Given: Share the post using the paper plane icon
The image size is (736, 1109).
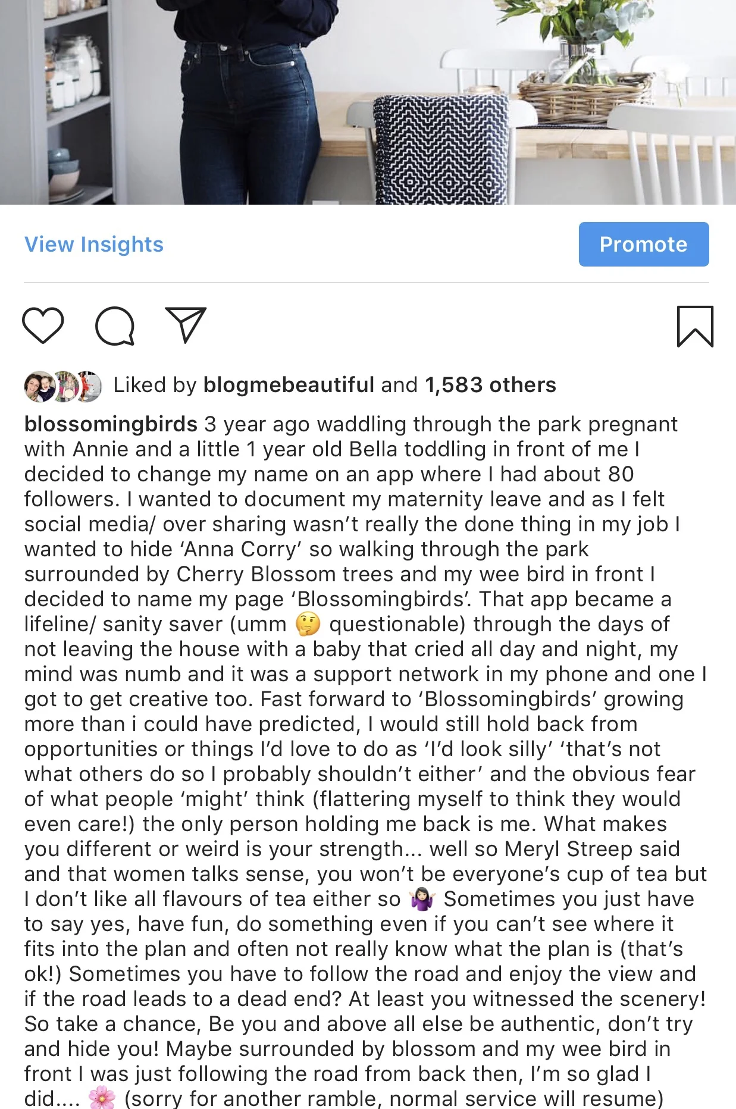Looking at the screenshot, I should point(186,325).
